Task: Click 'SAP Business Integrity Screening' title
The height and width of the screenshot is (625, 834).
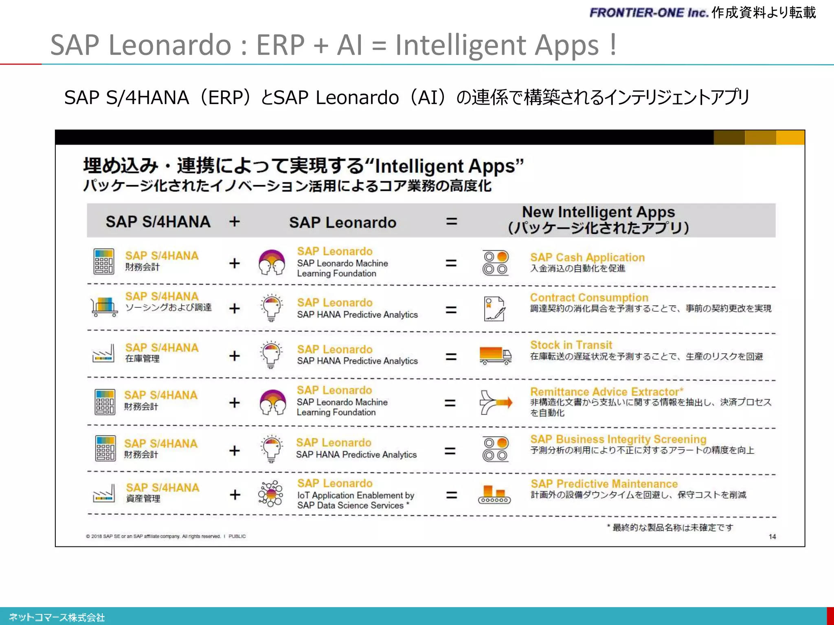Action: pos(618,439)
